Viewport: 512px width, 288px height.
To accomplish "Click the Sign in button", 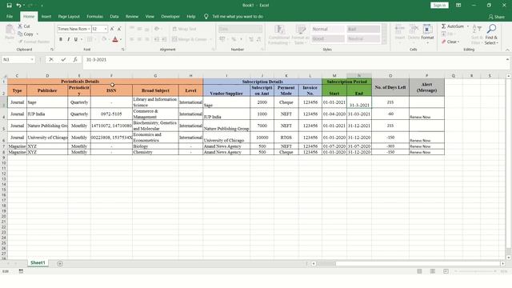I will [439, 6].
